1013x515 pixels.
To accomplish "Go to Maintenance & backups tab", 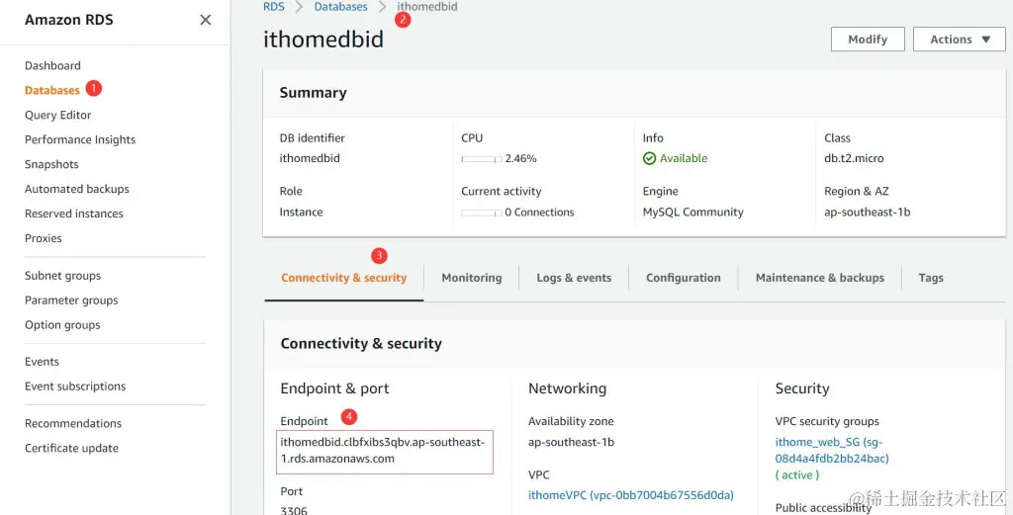I will 819,278.
